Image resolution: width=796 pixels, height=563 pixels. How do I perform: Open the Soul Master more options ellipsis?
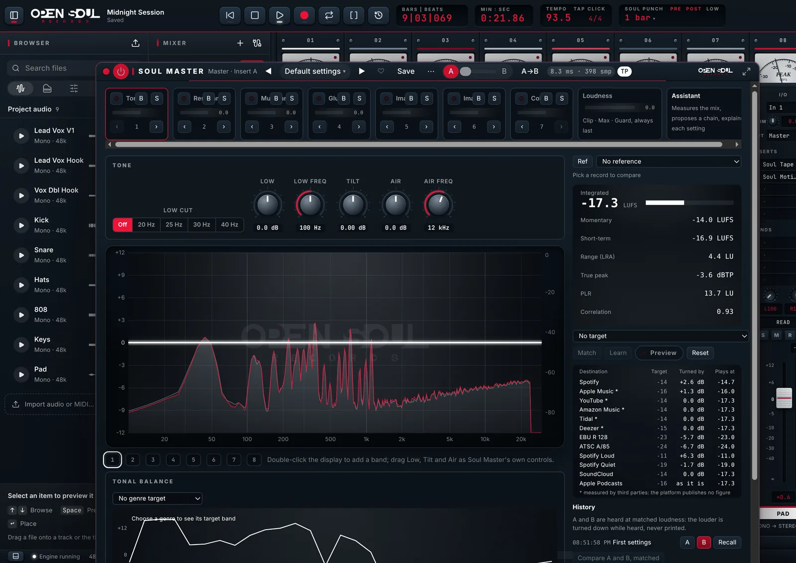coord(431,71)
